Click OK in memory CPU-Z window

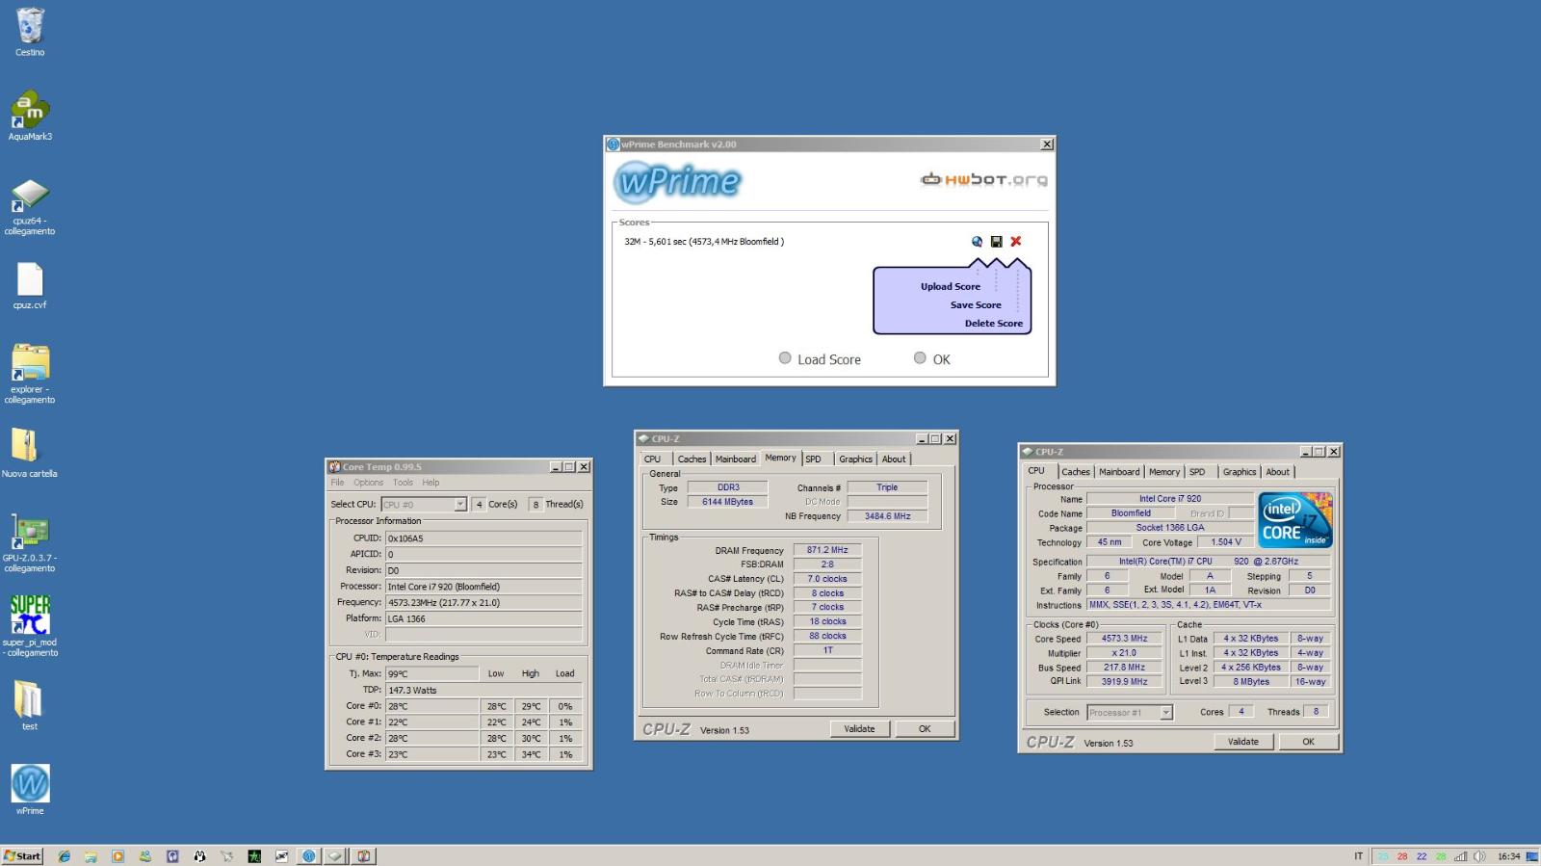[x=925, y=729]
